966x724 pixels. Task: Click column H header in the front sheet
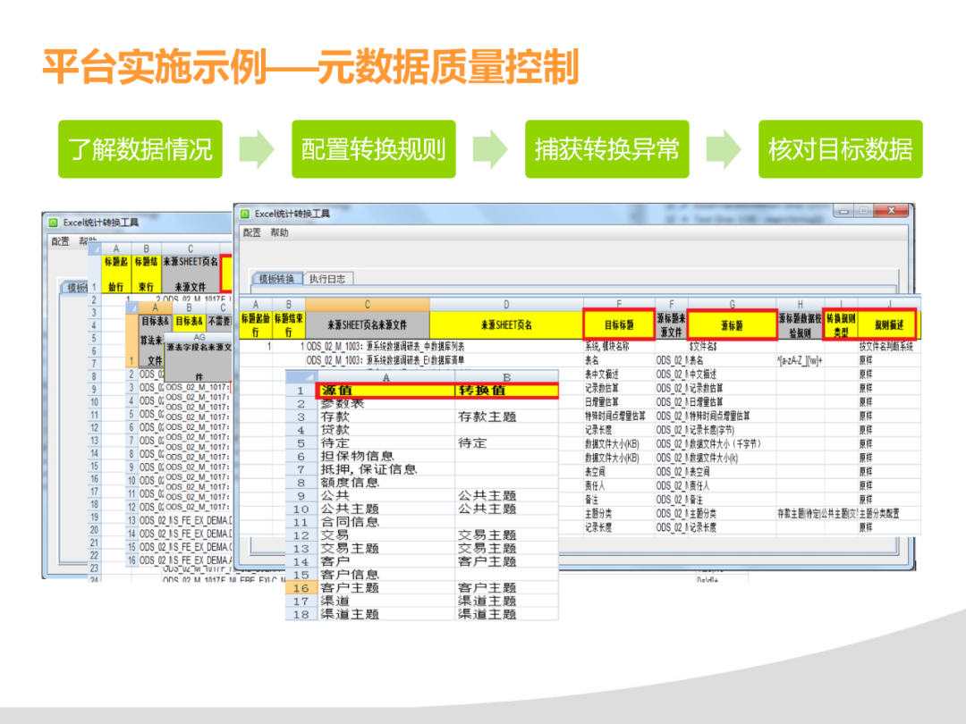pyautogui.click(x=800, y=304)
